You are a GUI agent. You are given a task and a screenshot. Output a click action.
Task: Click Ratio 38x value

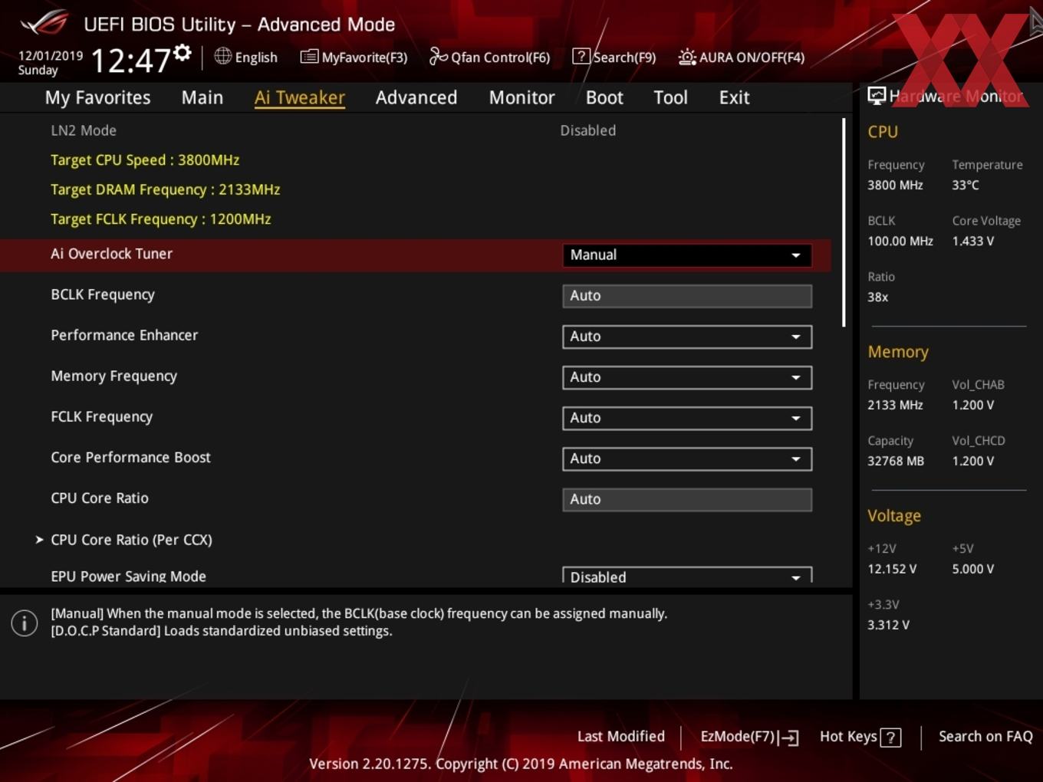[878, 297]
